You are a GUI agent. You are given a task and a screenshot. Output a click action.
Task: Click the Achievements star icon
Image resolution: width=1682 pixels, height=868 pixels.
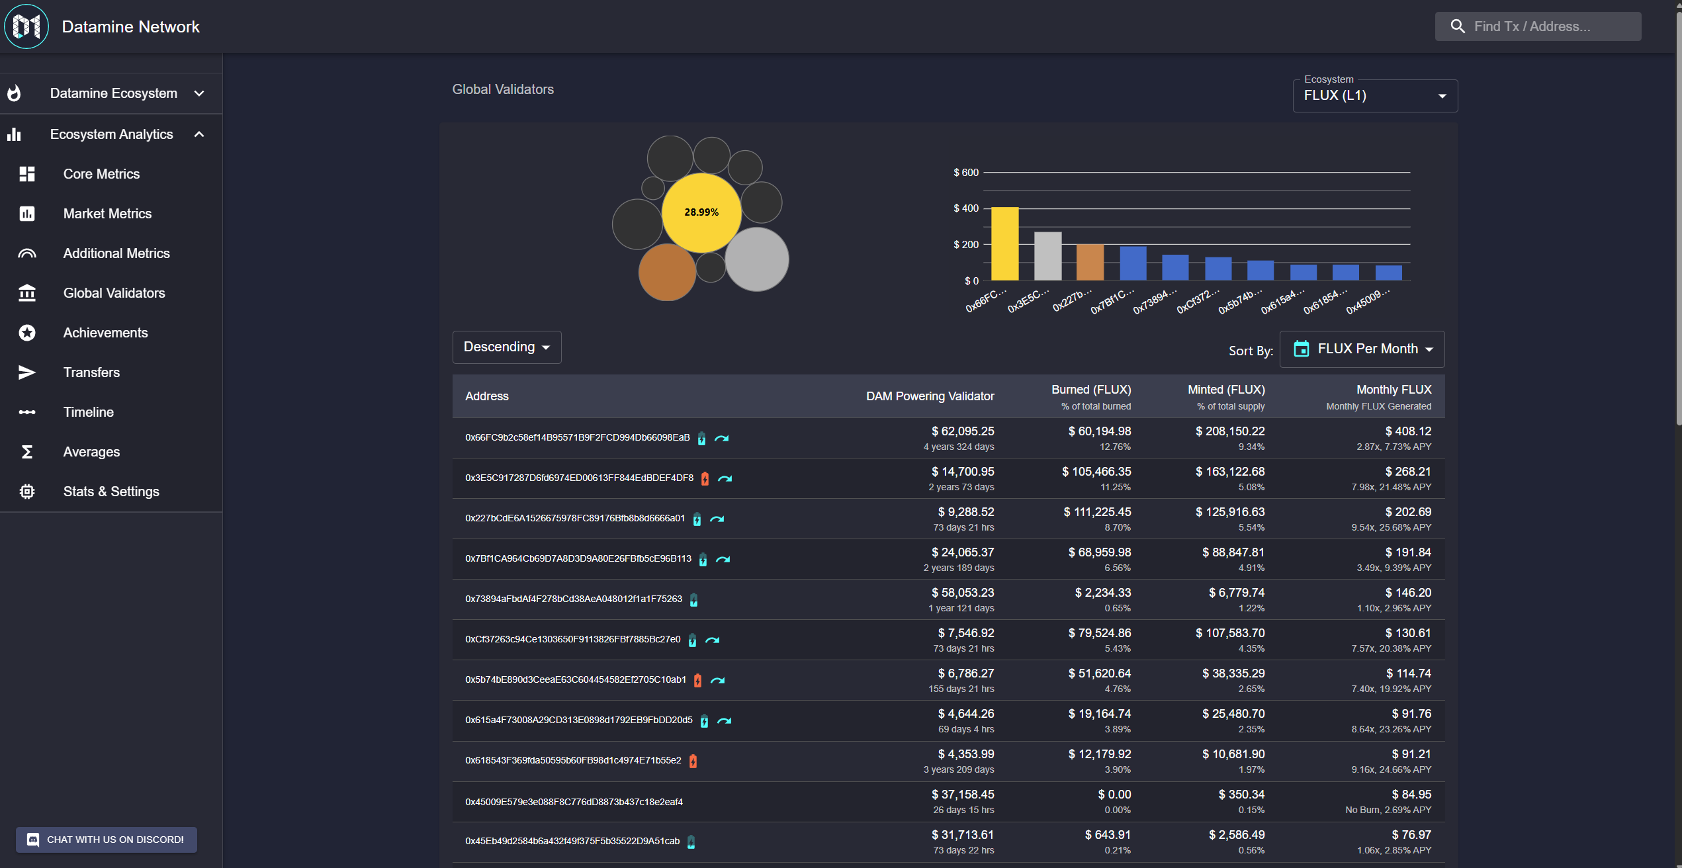27,333
